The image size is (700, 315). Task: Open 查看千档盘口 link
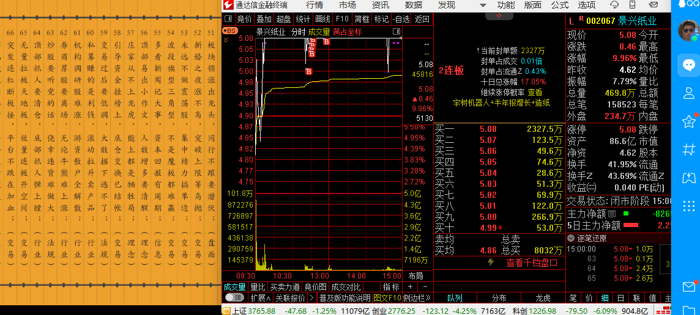pyautogui.click(x=532, y=262)
